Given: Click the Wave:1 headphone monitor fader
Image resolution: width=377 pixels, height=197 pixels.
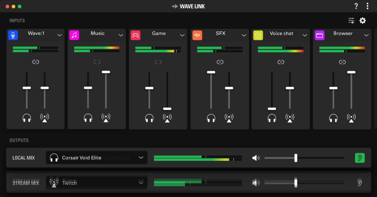Looking at the screenshot, I should pos(27,88).
